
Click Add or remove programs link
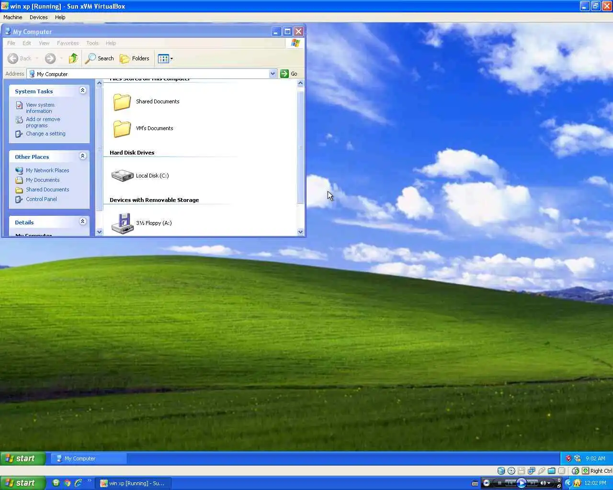point(43,122)
